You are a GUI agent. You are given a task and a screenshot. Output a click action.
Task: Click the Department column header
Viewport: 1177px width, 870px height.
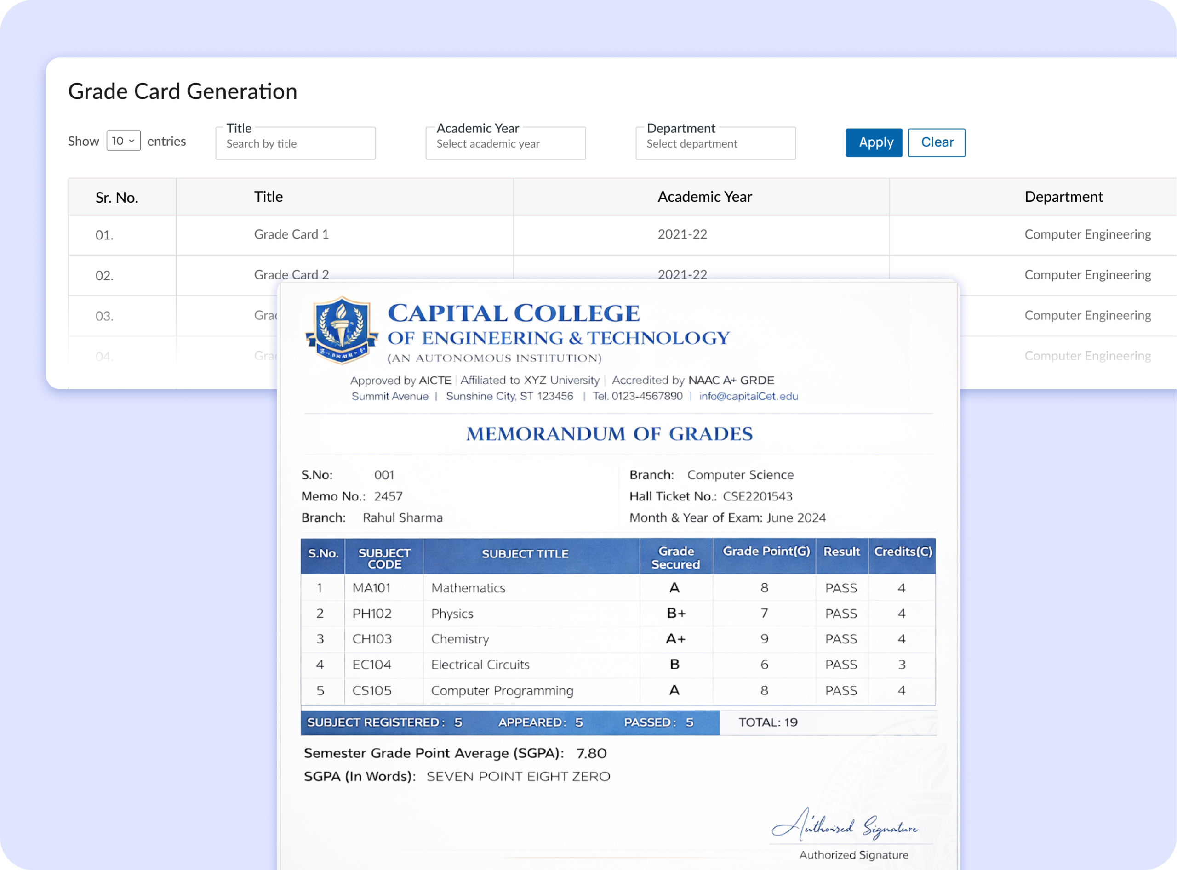point(1063,197)
